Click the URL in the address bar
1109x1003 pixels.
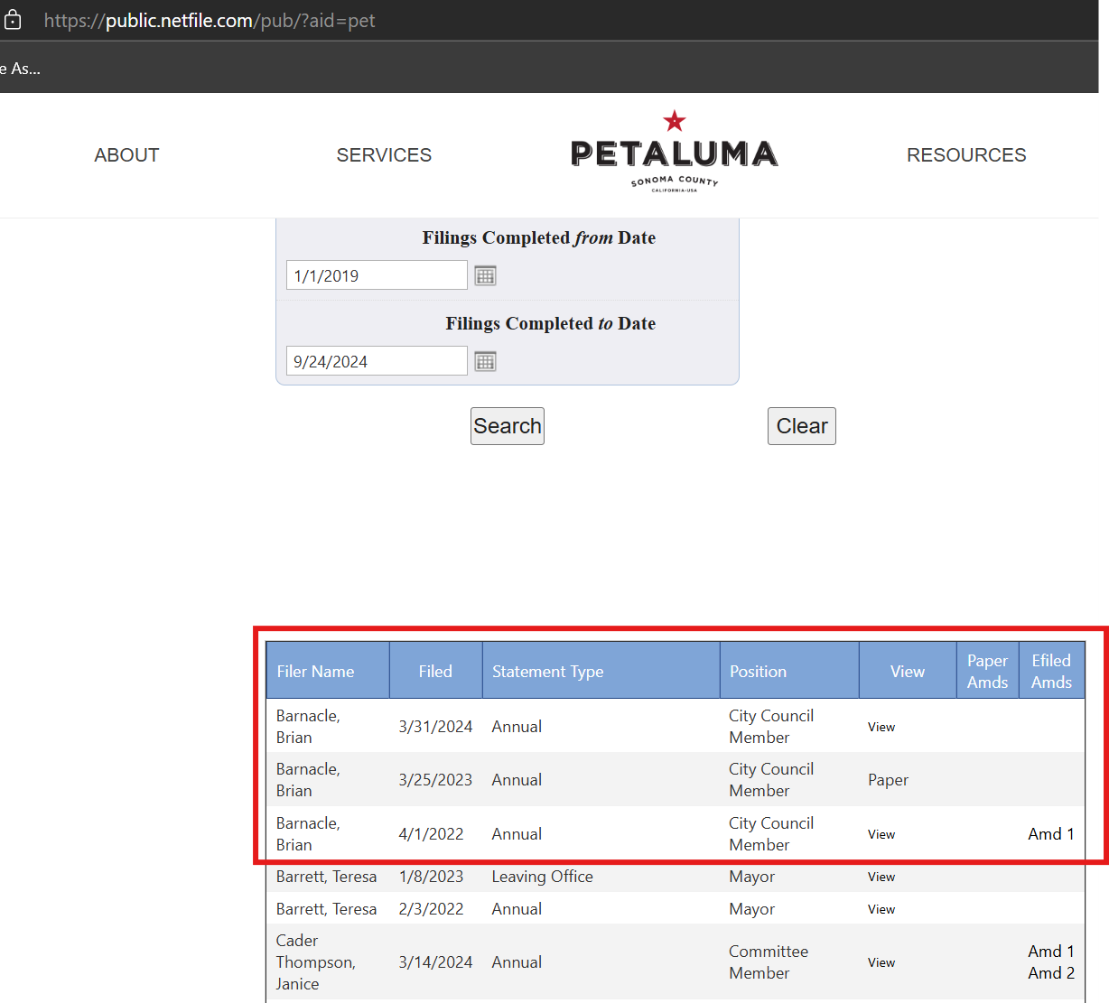[x=210, y=20]
